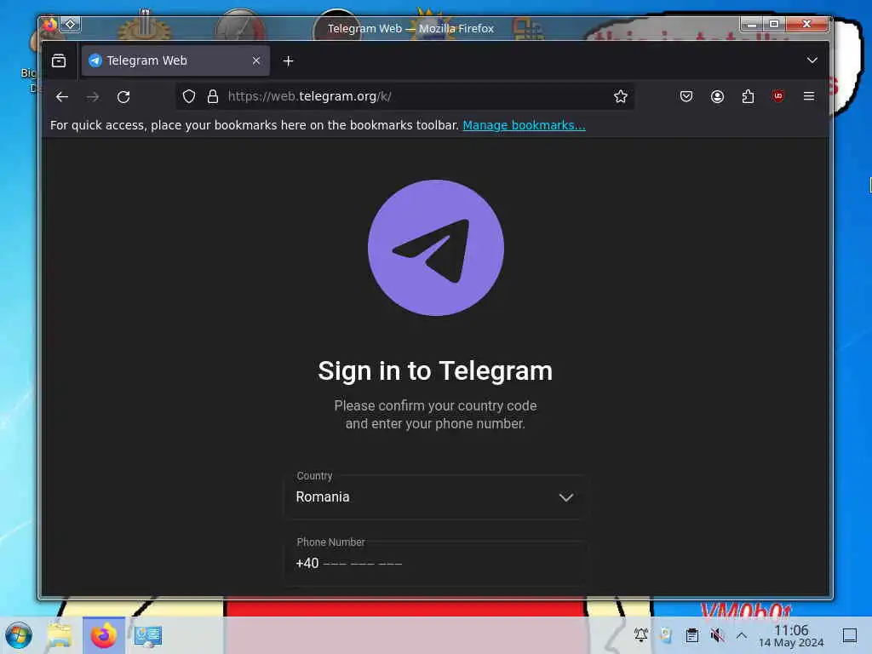
Task: Open the Firefox hamburger application menu
Action: click(x=809, y=96)
